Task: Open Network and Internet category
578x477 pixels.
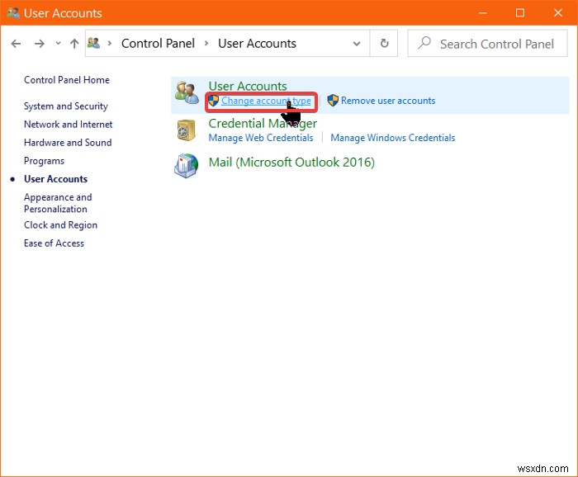Action: point(69,125)
